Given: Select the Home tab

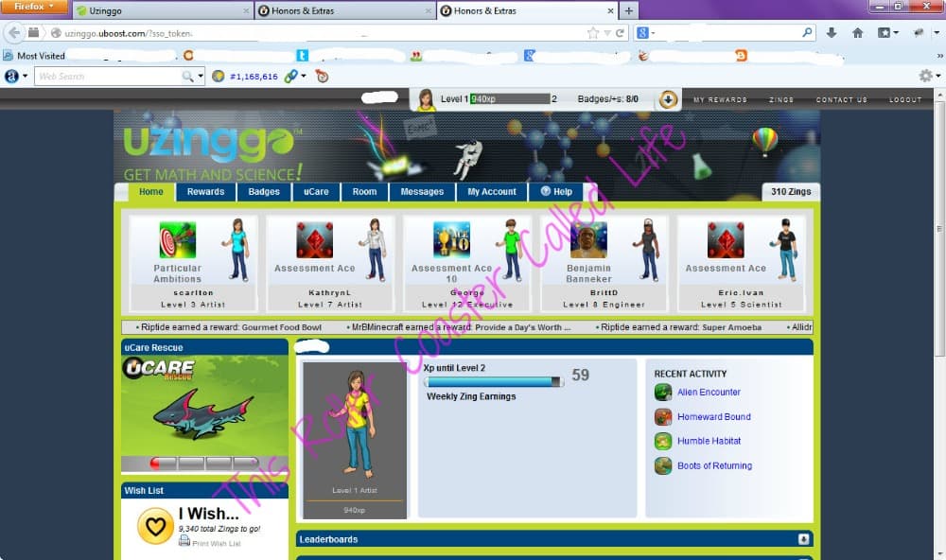Looking at the screenshot, I should 150,192.
